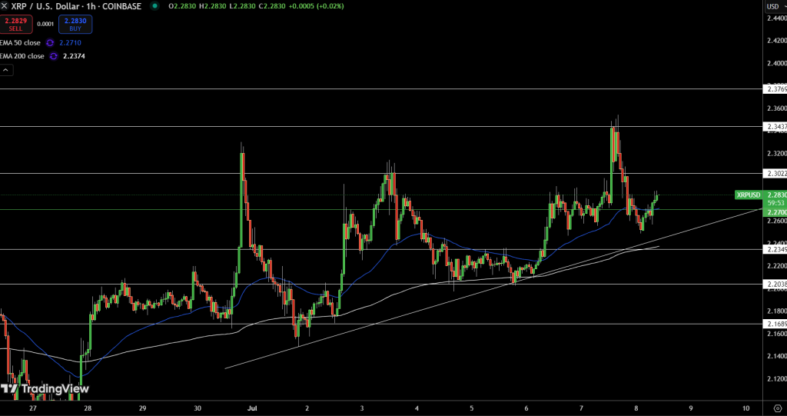Click the 2.3600 price axis tick

pyautogui.click(x=776, y=108)
